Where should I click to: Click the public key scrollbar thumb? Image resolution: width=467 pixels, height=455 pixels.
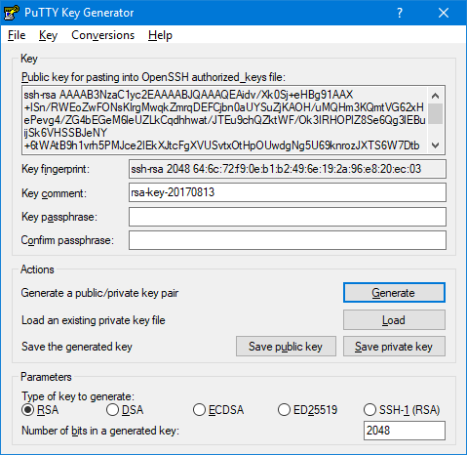436,113
